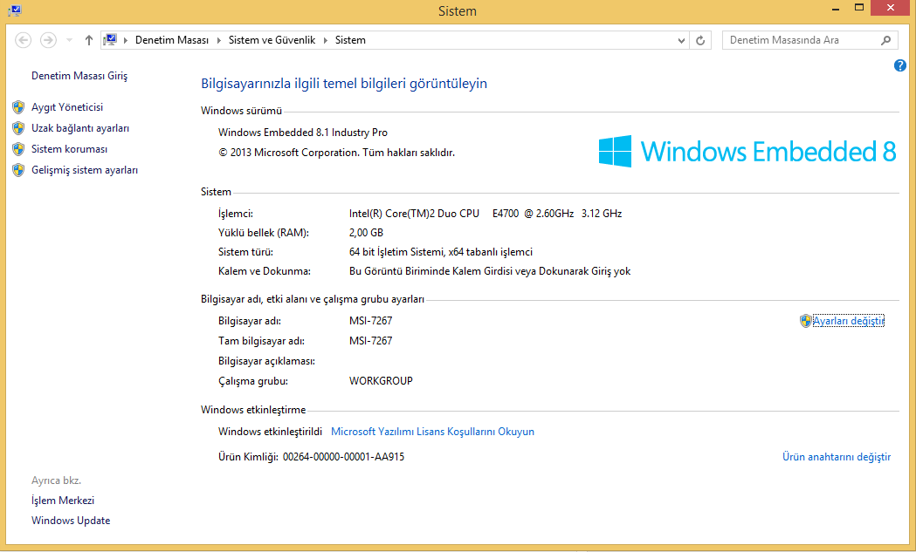Click the system icon in title bar

coord(15,10)
